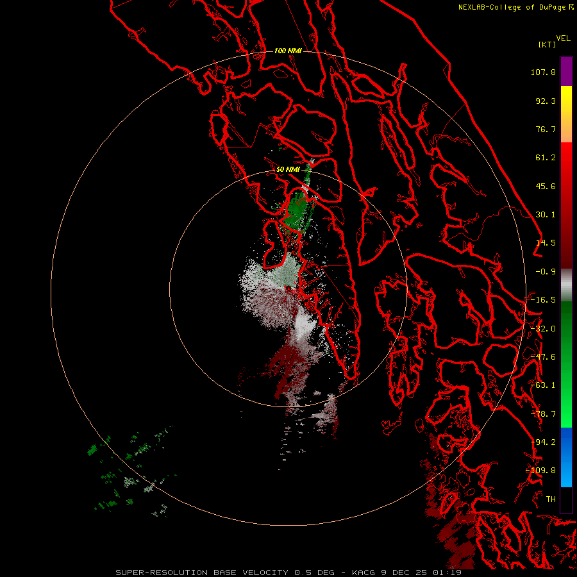
Task: Select the -0.9 velocity scale value
Action: (x=546, y=272)
